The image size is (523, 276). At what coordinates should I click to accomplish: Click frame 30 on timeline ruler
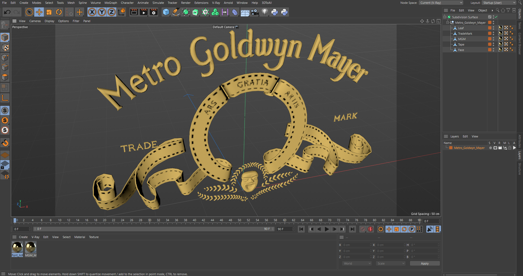pyautogui.click(x=150, y=220)
